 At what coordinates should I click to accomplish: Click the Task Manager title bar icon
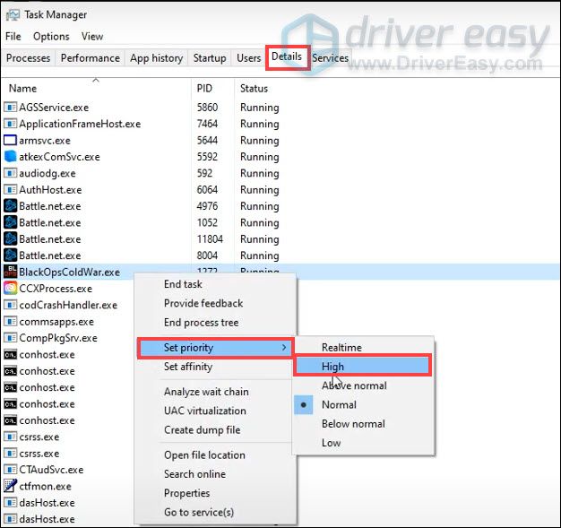pyautogui.click(x=13, y=15)
